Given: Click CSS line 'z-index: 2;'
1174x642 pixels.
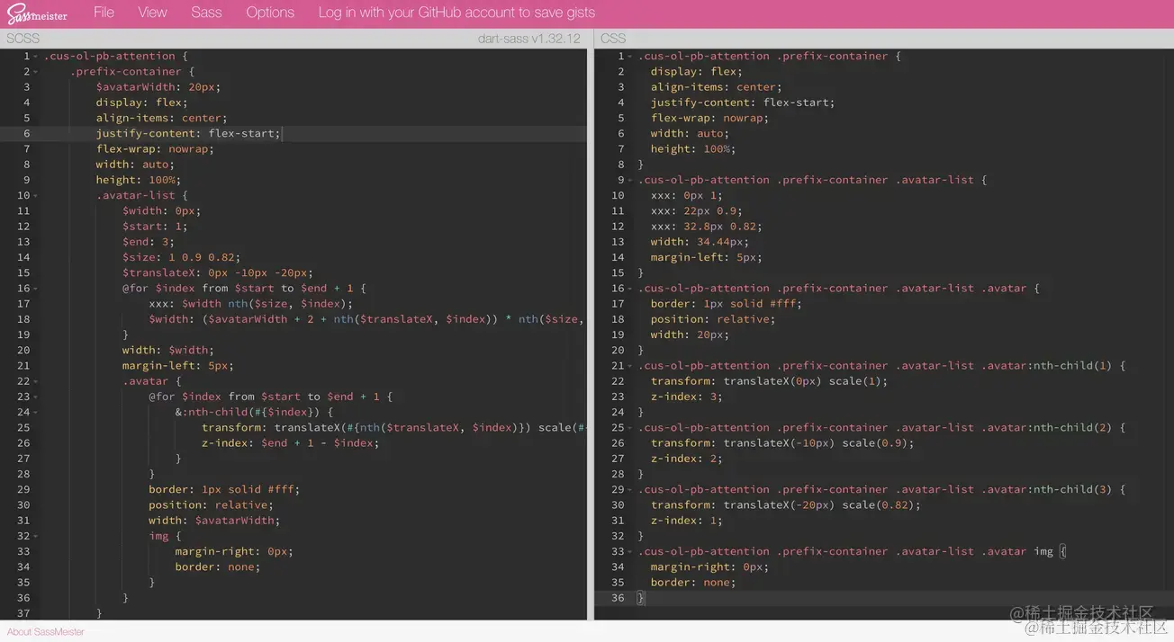Looking at the screenshot, I should pyautogui.click(x=687, y=459).
